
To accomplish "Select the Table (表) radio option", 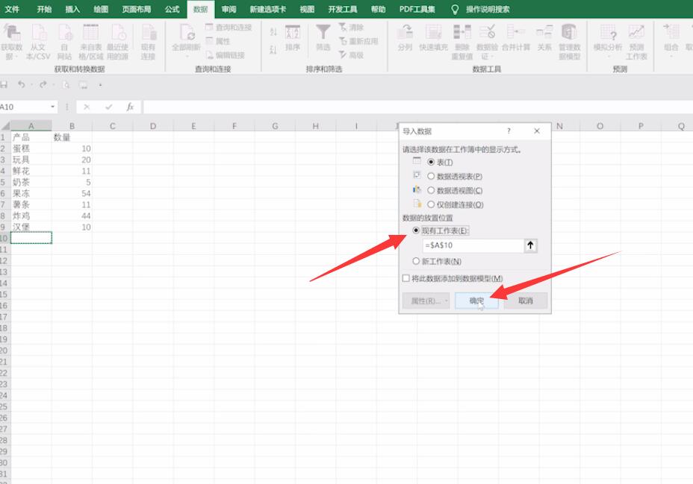I will [x=431, y=162].
